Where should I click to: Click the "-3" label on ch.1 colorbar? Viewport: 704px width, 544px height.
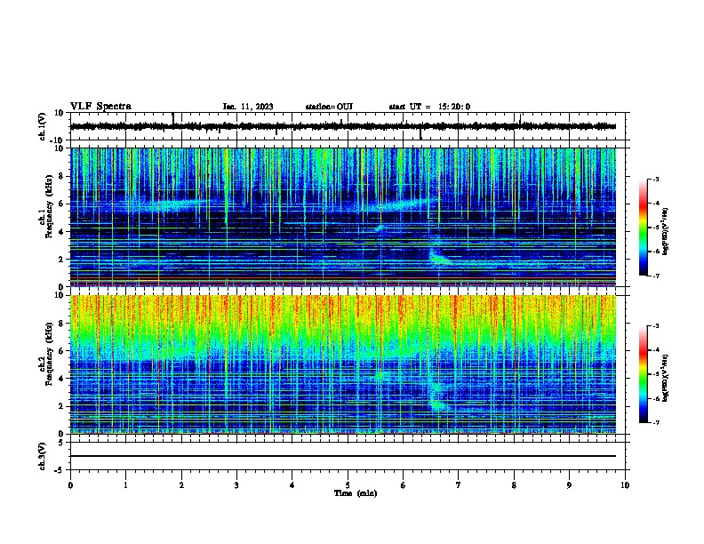pyautogui.click(x=656, y=179)
